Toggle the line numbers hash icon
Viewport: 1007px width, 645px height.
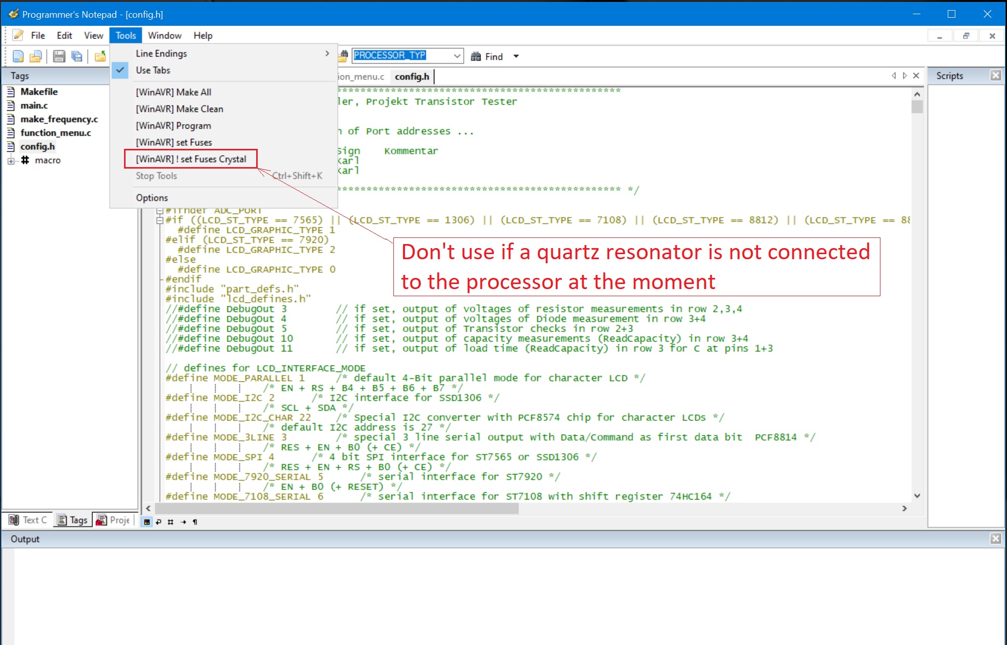171,522
